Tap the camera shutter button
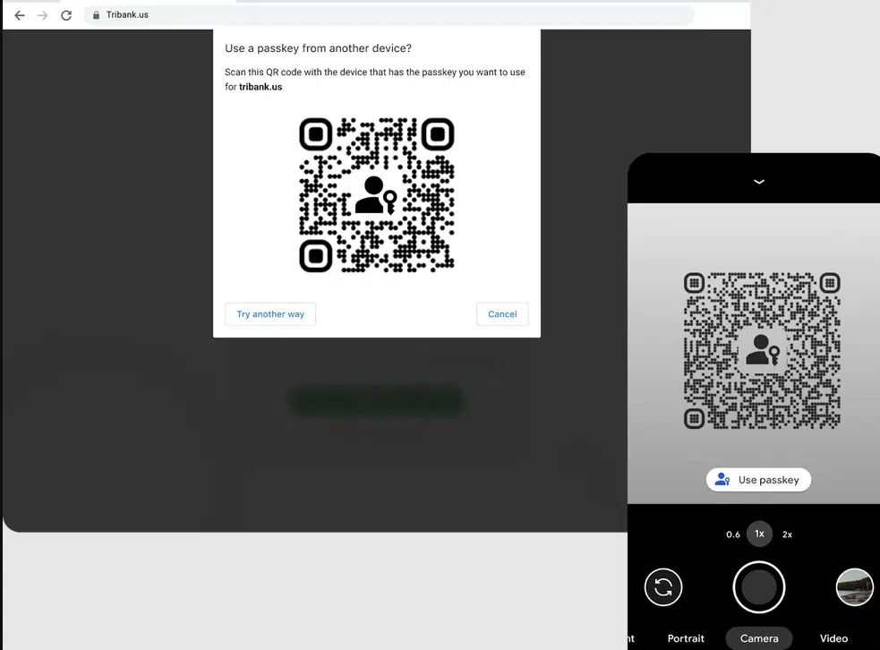This screenshot has height=650, width=880. coord(759,587)
